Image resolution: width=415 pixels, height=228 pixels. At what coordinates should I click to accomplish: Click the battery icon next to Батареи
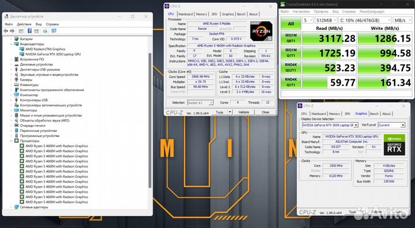(16, 39)
